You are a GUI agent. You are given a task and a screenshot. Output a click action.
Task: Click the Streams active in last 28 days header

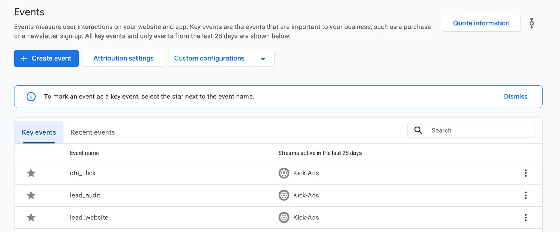(320, 153)
